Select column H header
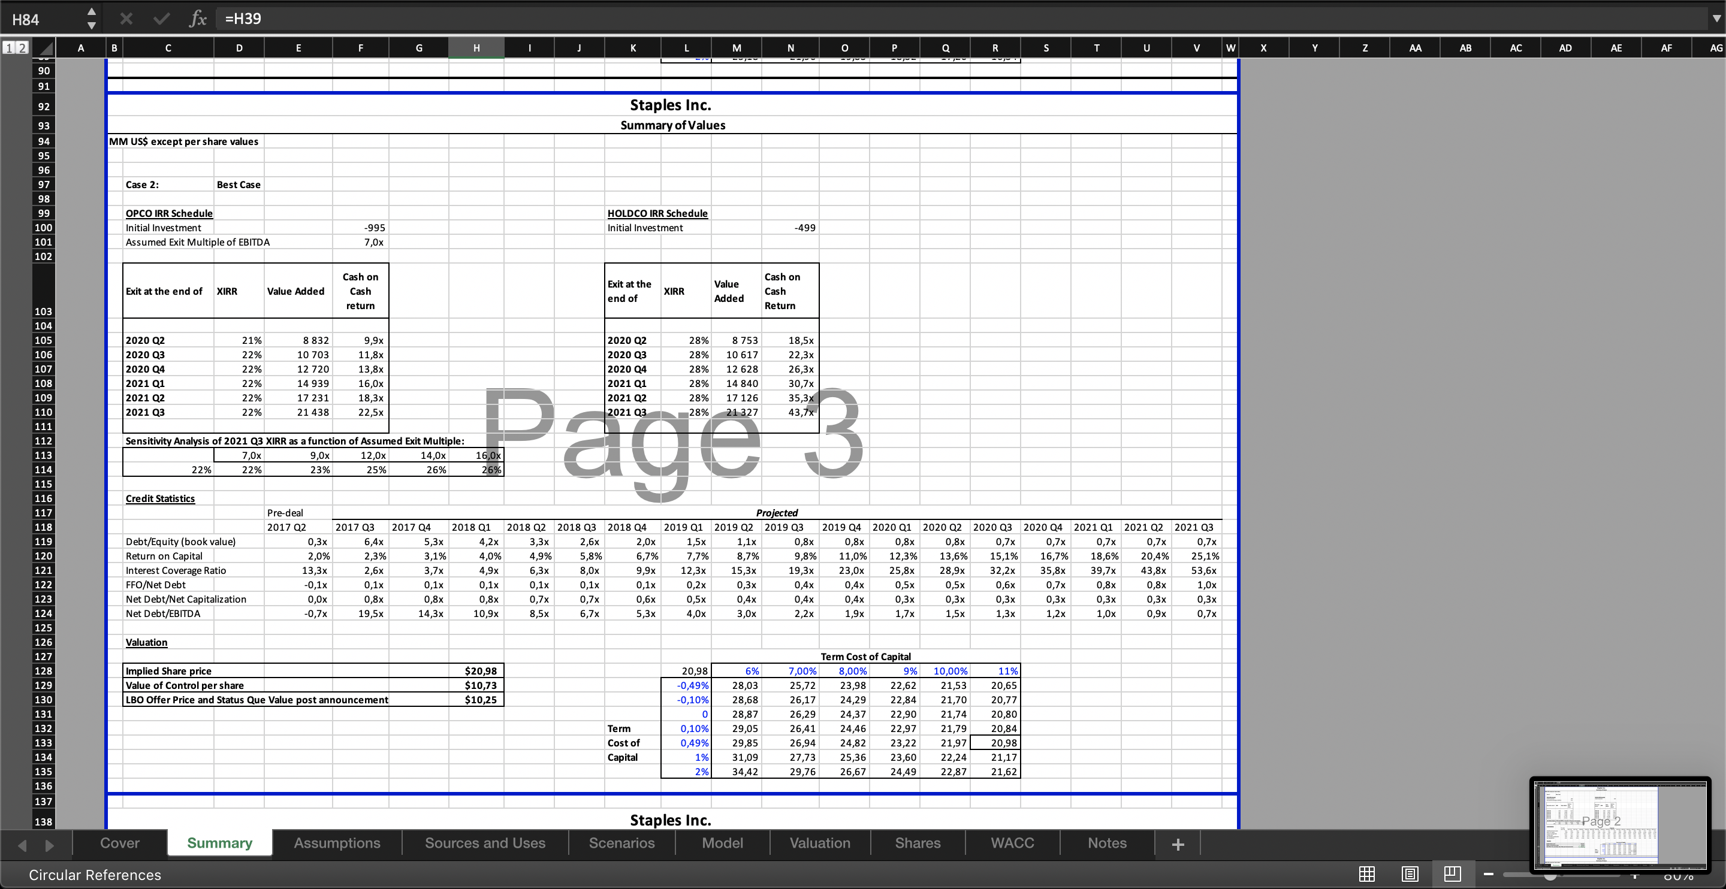 coord(476,47)
